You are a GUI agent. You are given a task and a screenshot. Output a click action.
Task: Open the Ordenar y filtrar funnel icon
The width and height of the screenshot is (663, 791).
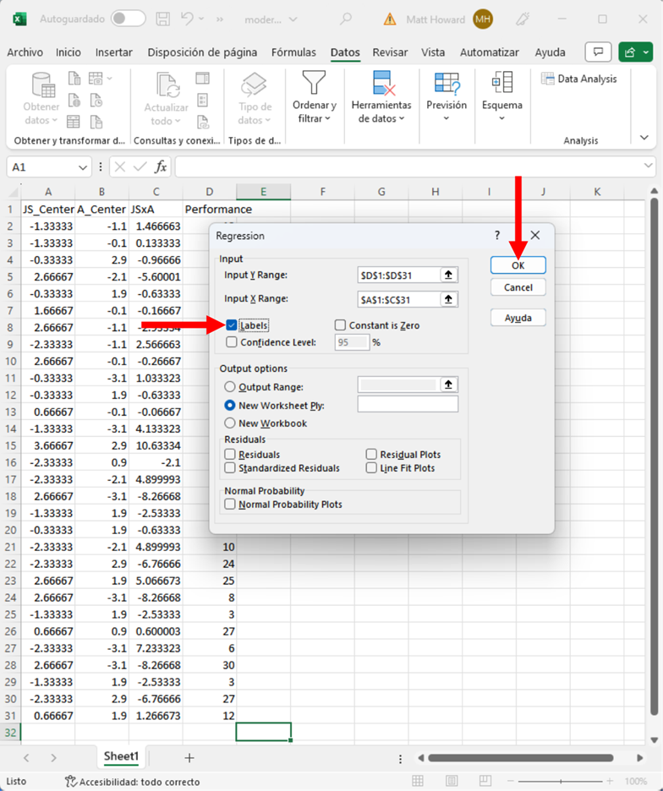tap(314, 83)
